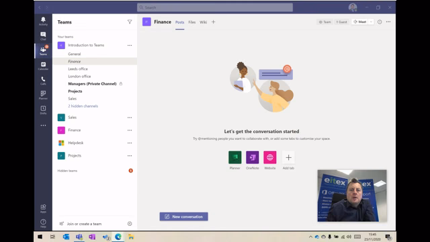Open the profile picture menu
The width and height of the screenshot is (430, 242).
353,7
